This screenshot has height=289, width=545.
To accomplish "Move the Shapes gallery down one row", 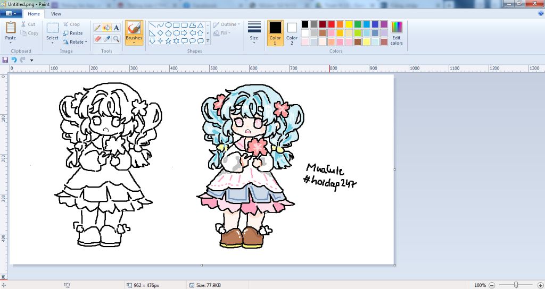I will [208, 33].
